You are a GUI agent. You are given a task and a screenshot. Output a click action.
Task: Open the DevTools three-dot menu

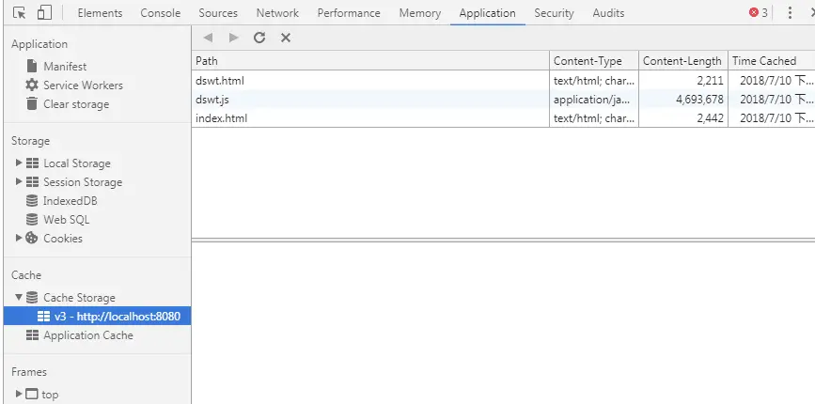790,13
